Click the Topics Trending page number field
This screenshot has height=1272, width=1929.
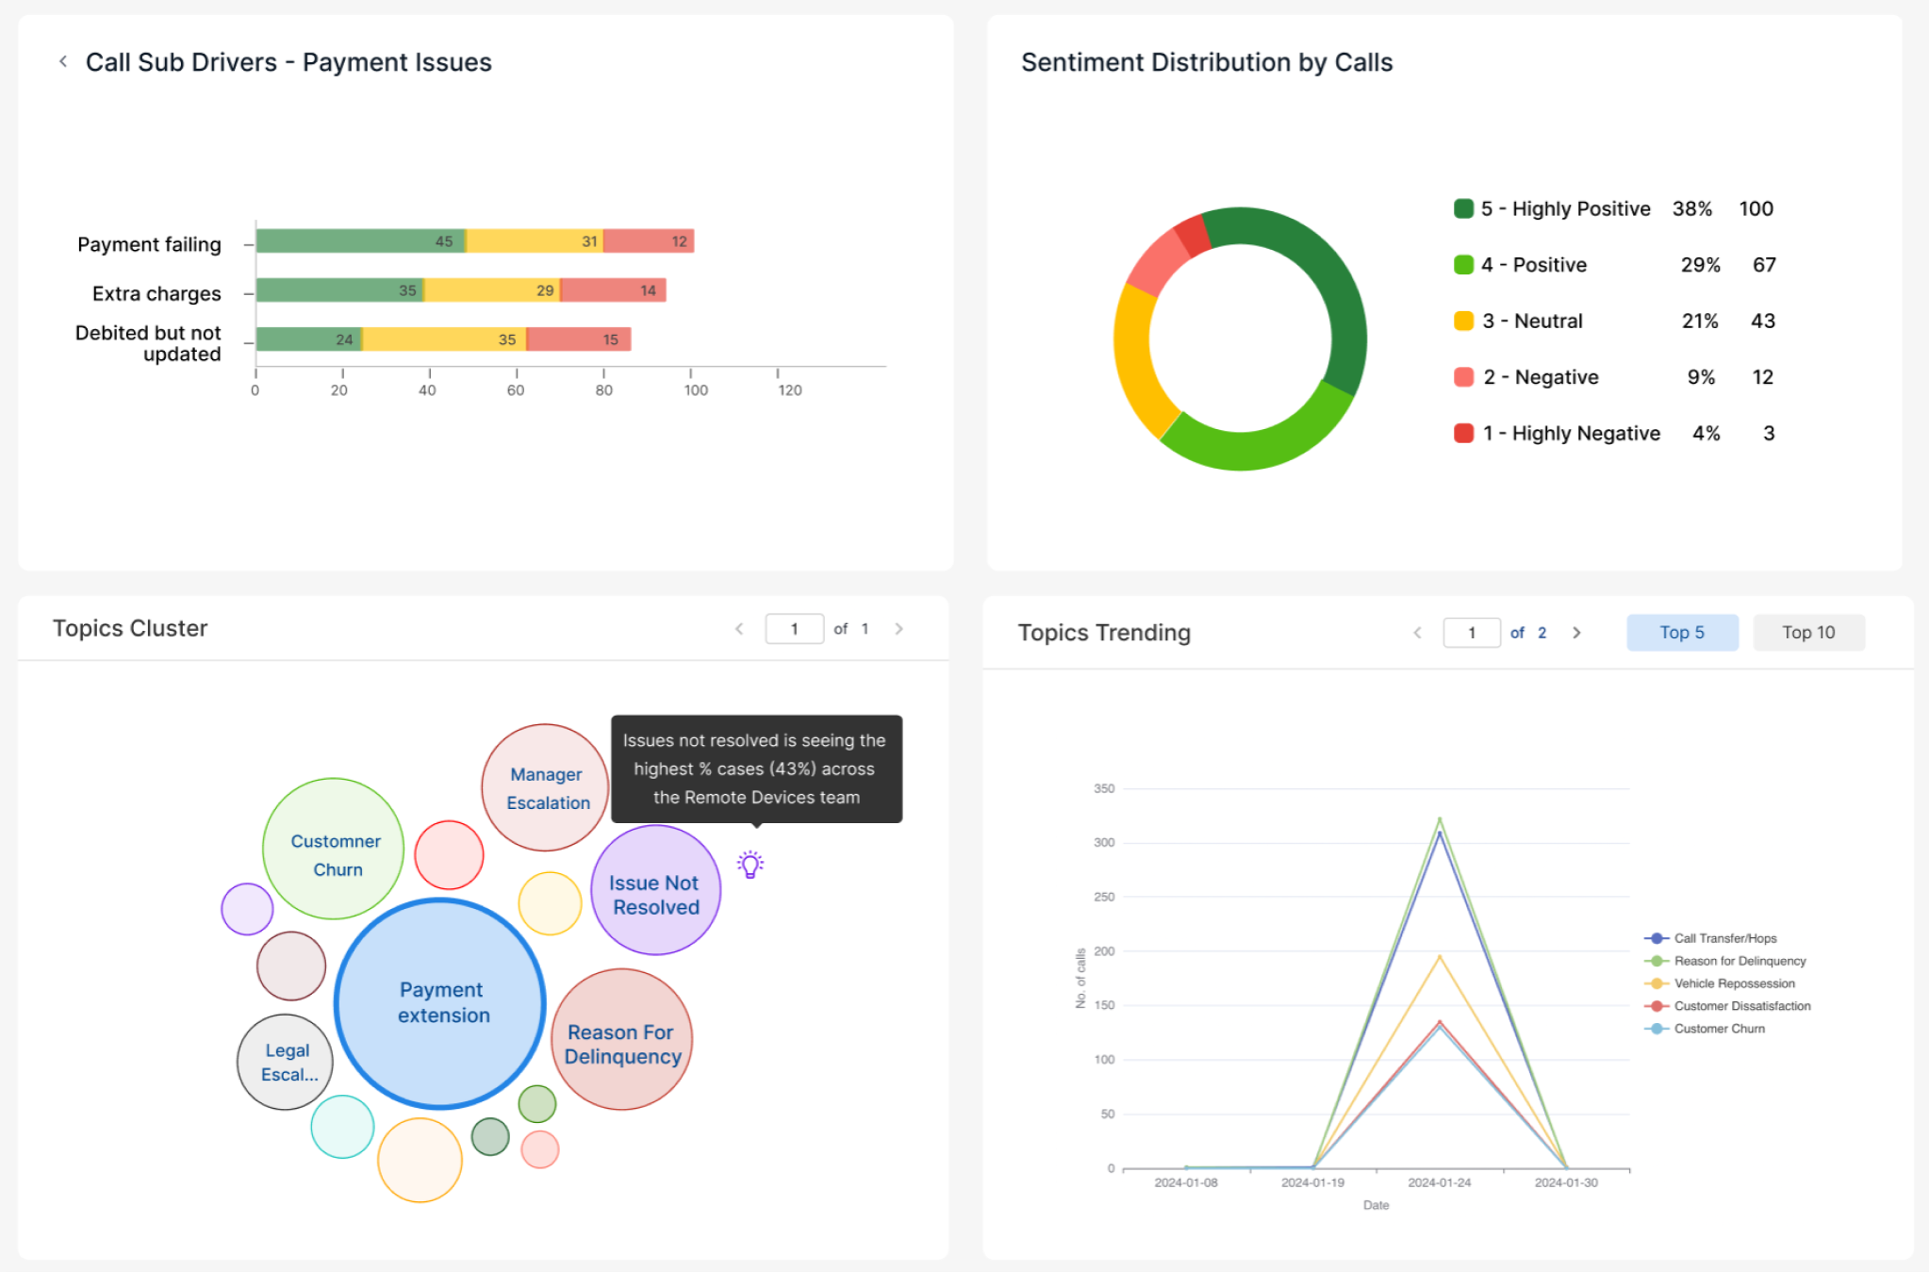1472,633
